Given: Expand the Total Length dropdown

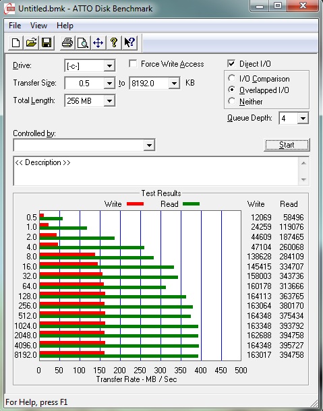Looking at the screenshot, I should click(109, 100).
